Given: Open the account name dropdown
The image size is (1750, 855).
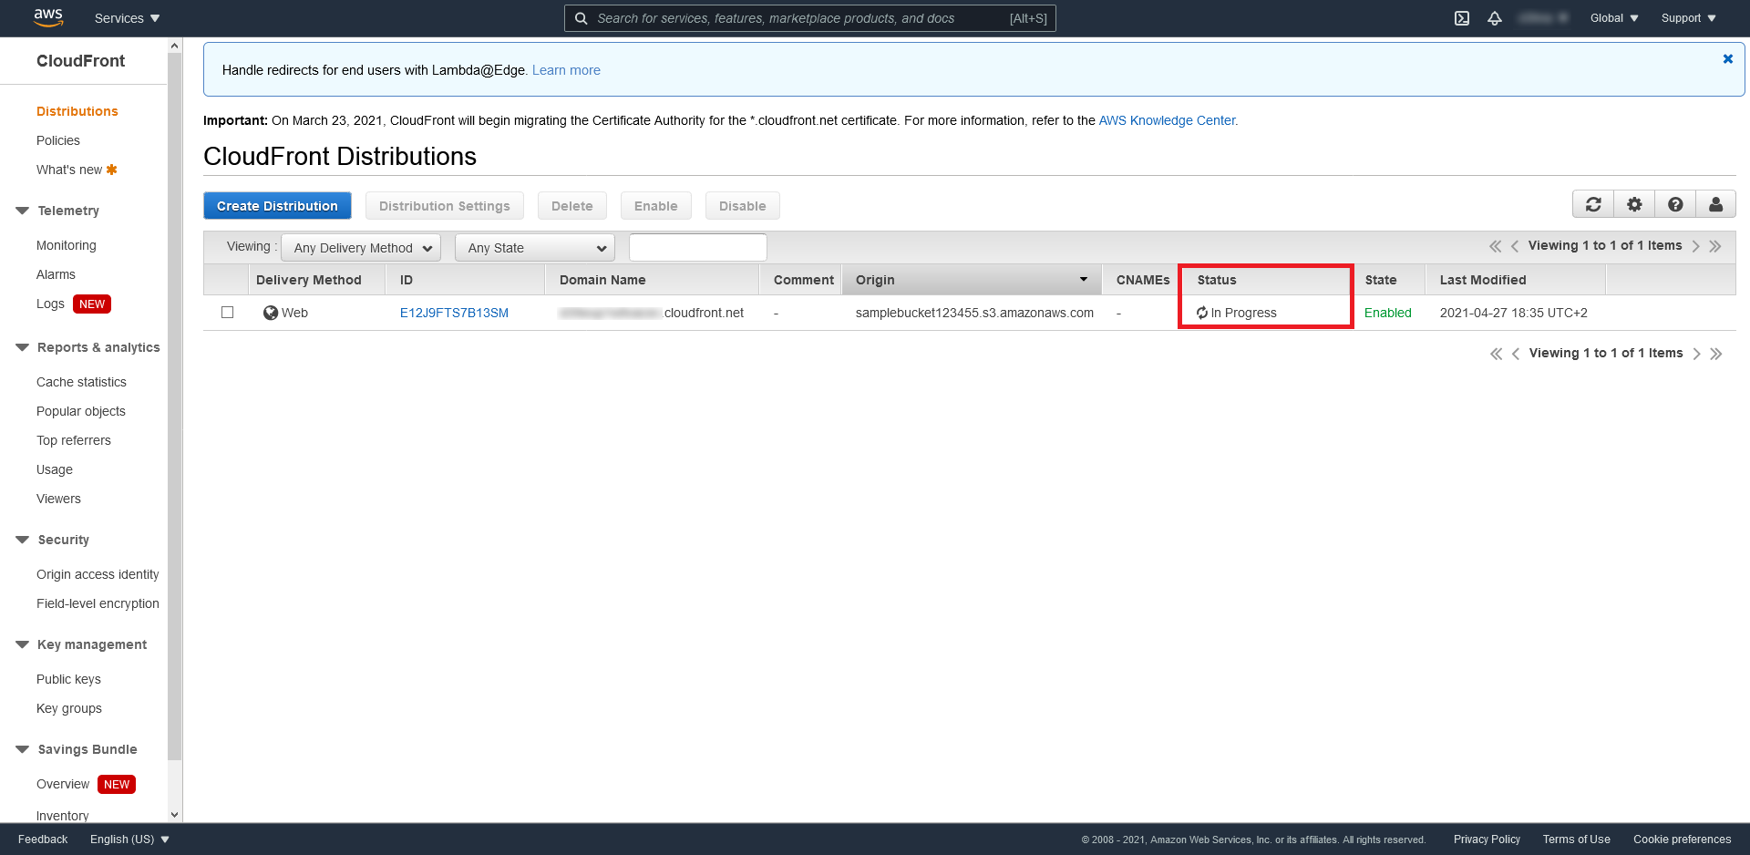Looking at the screenshot, I should pos(1543,18).
